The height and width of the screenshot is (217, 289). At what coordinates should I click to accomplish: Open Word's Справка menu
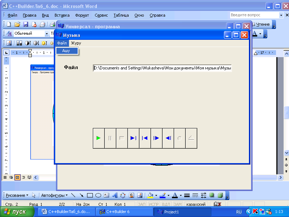(x=158, y=15)
